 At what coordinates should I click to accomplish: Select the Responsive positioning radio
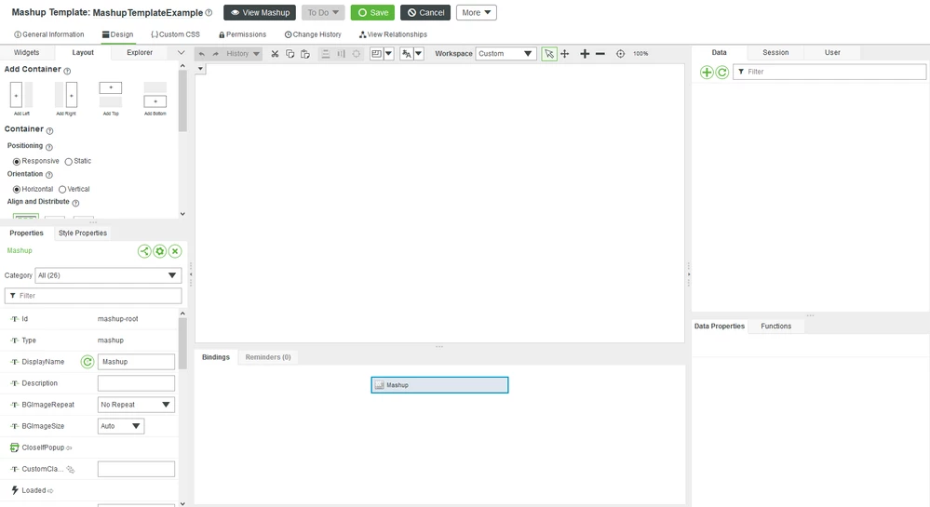pyautogui.click(x=17, y=161)
